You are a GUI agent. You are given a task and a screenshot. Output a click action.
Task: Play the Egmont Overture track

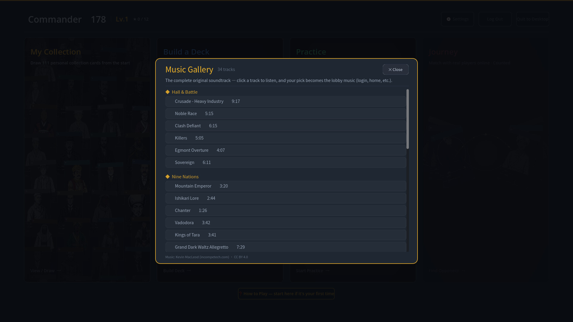click(286, 150)
